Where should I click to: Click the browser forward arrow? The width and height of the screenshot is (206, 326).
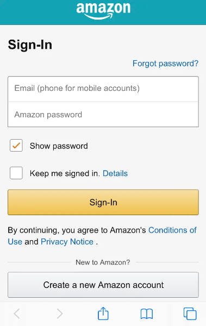pos(60,314)
